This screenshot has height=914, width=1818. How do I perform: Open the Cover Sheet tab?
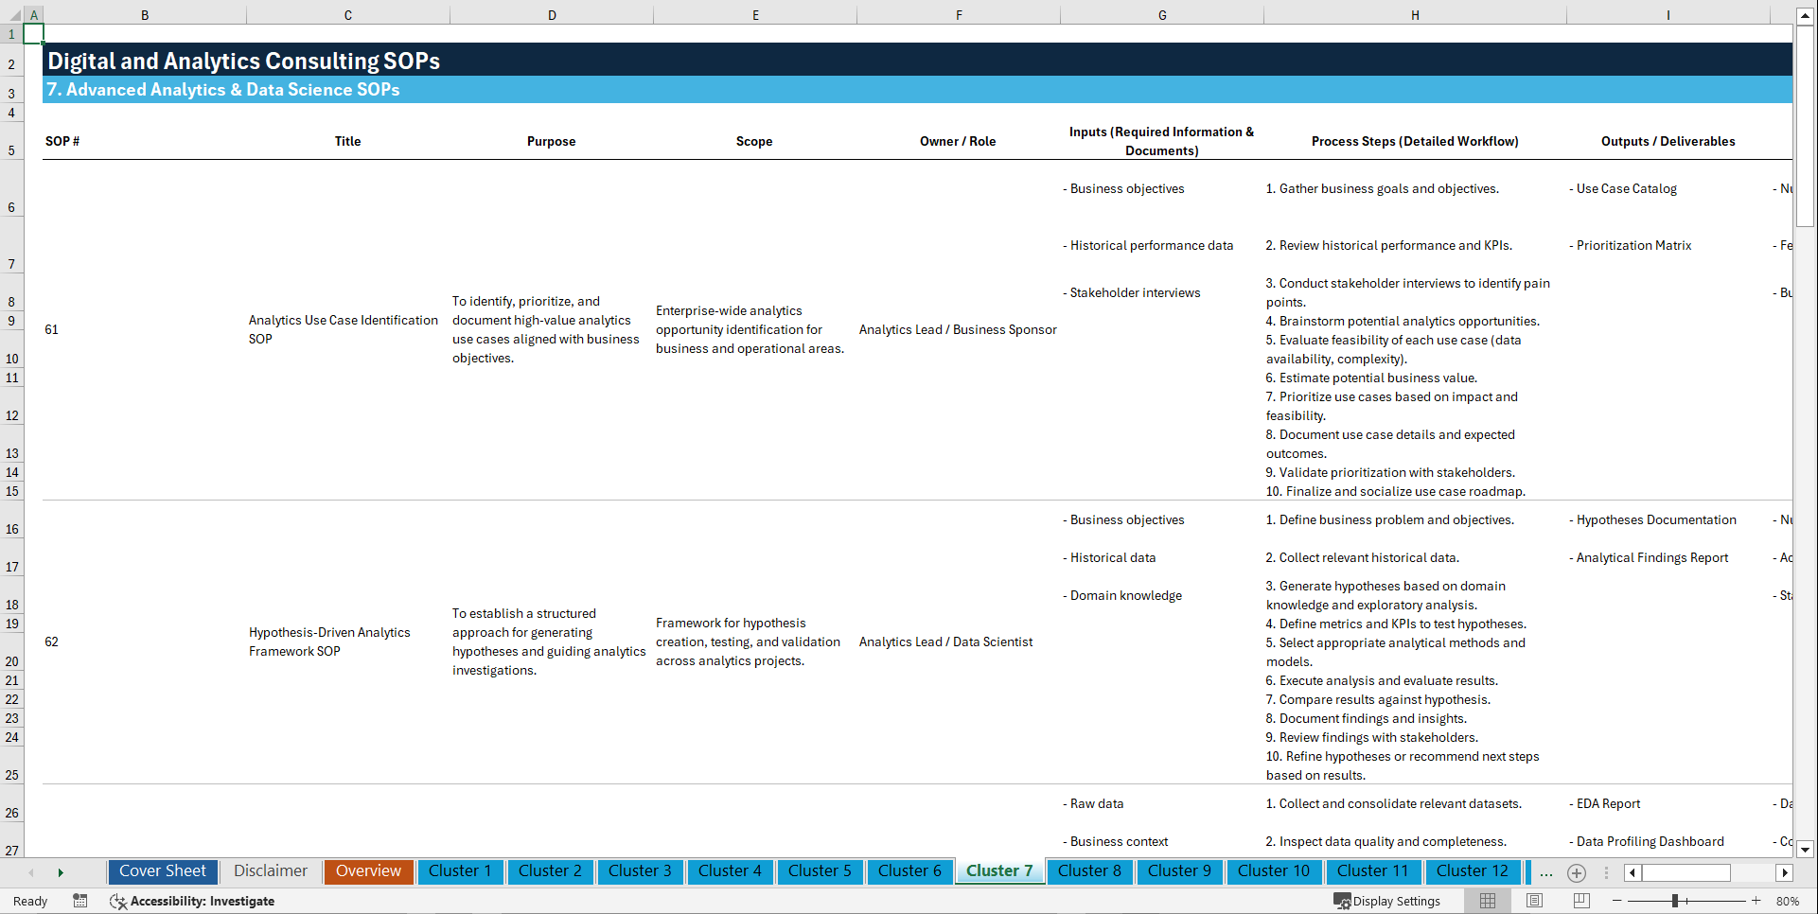[162, 871]
